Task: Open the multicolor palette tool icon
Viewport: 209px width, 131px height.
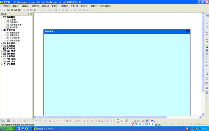Action: (x=207, y=47)
